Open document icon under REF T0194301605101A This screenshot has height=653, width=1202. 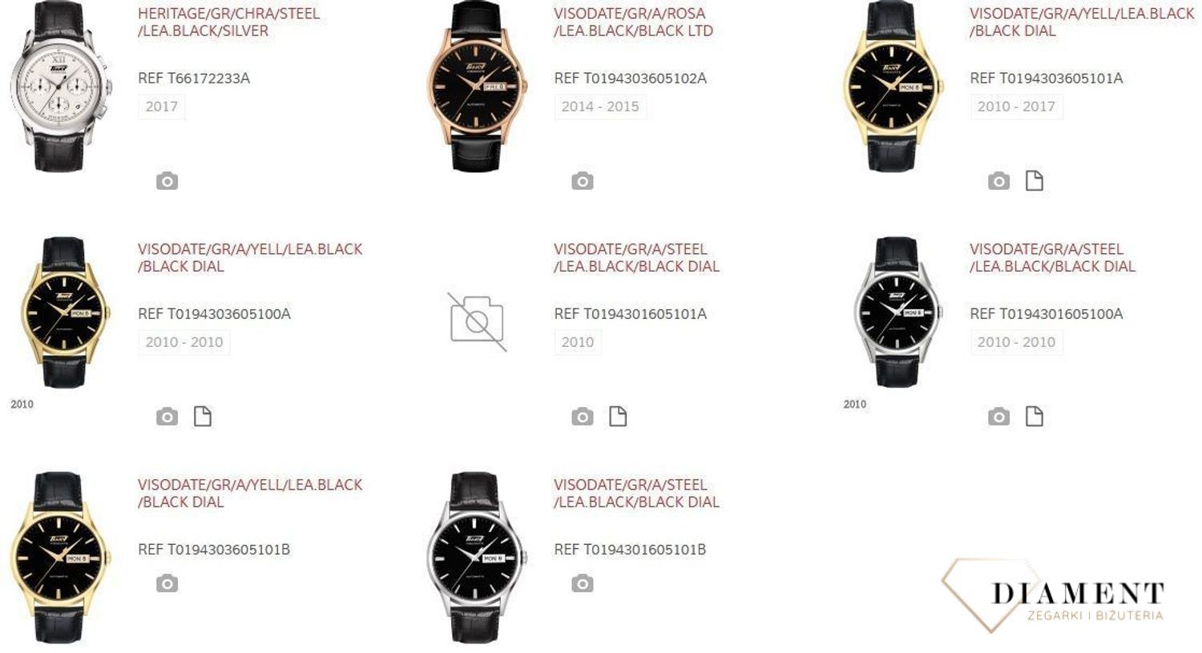(x=618, y=417)
